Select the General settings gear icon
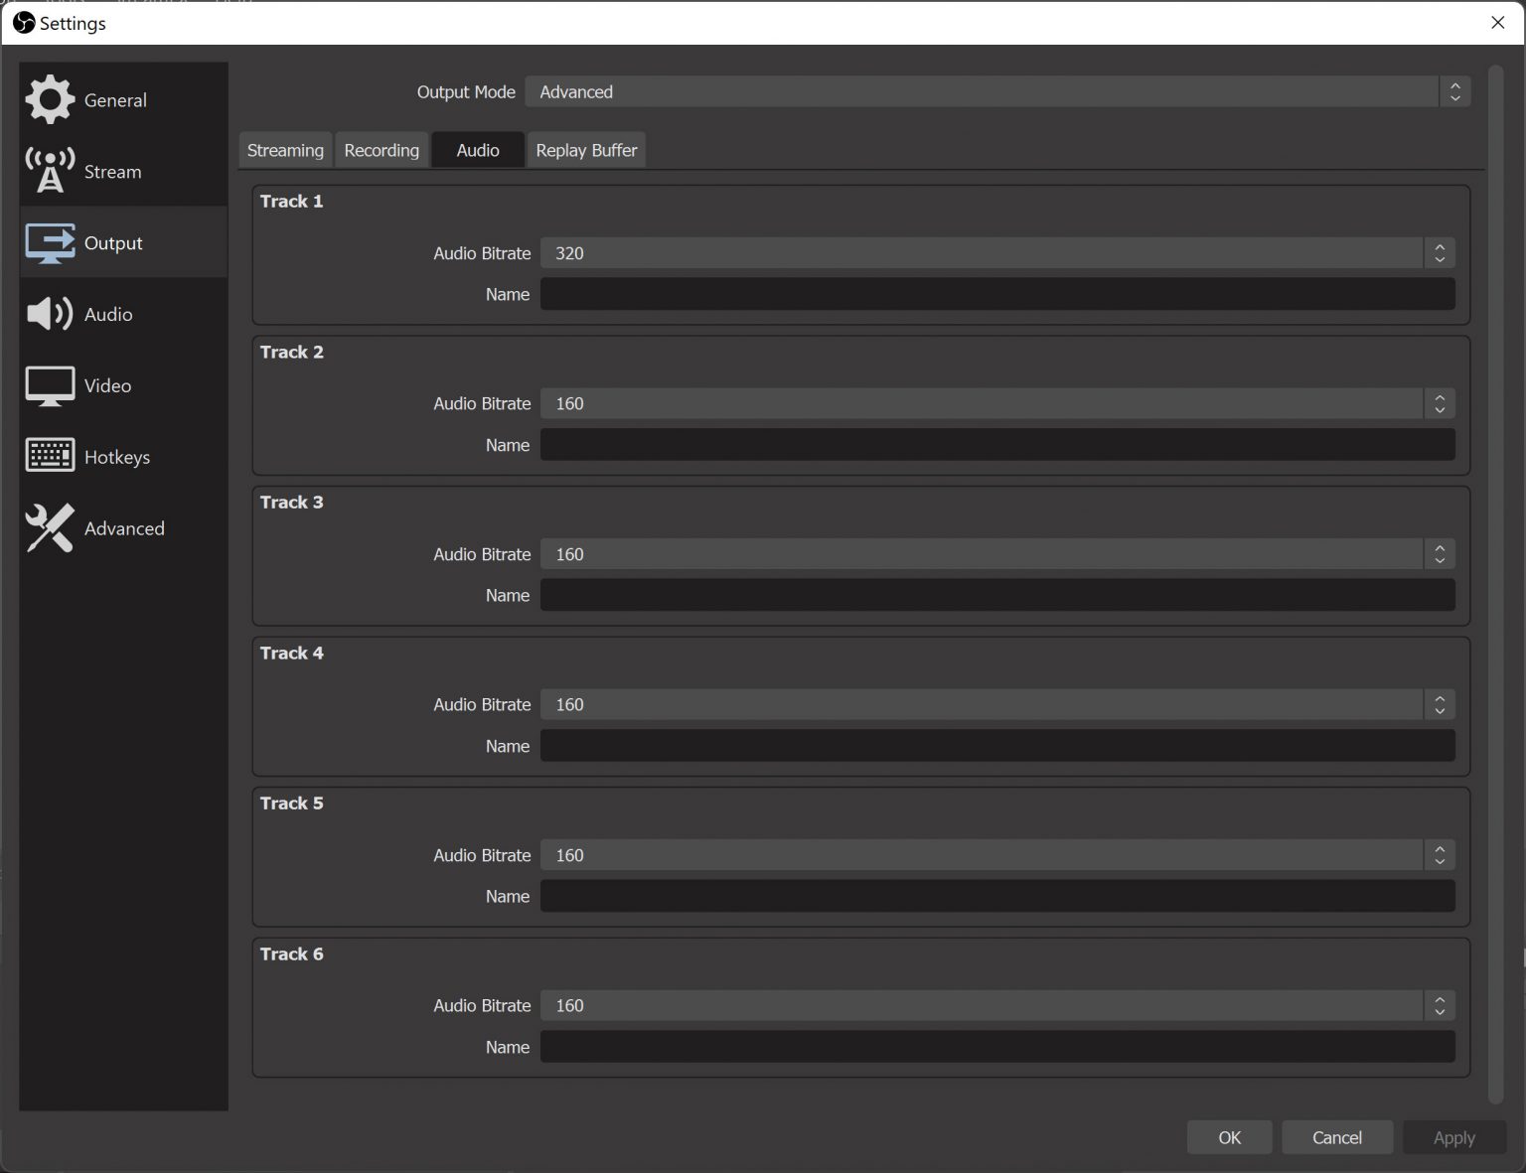The height and width of the screenshot is (1173, 1526). point(50,99)
